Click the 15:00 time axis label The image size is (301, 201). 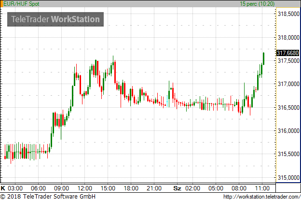pos(108,188)
